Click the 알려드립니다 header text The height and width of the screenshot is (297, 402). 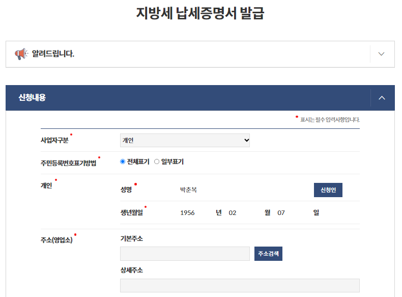pyautogui.click(x=53, y=54)
